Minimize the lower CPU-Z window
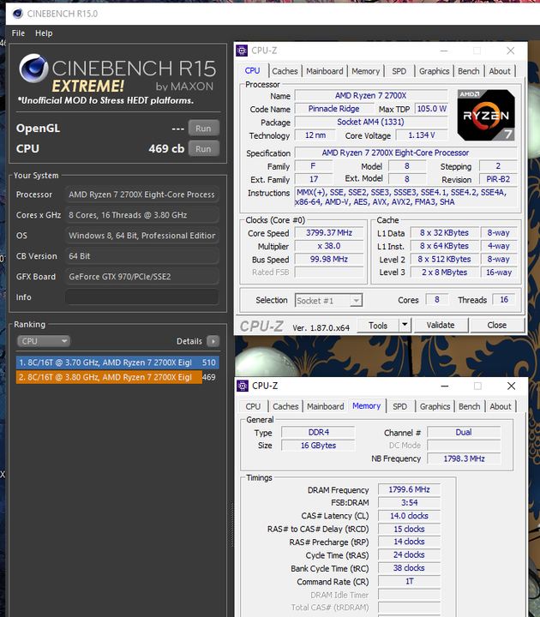540x617 pixels. 445,386
